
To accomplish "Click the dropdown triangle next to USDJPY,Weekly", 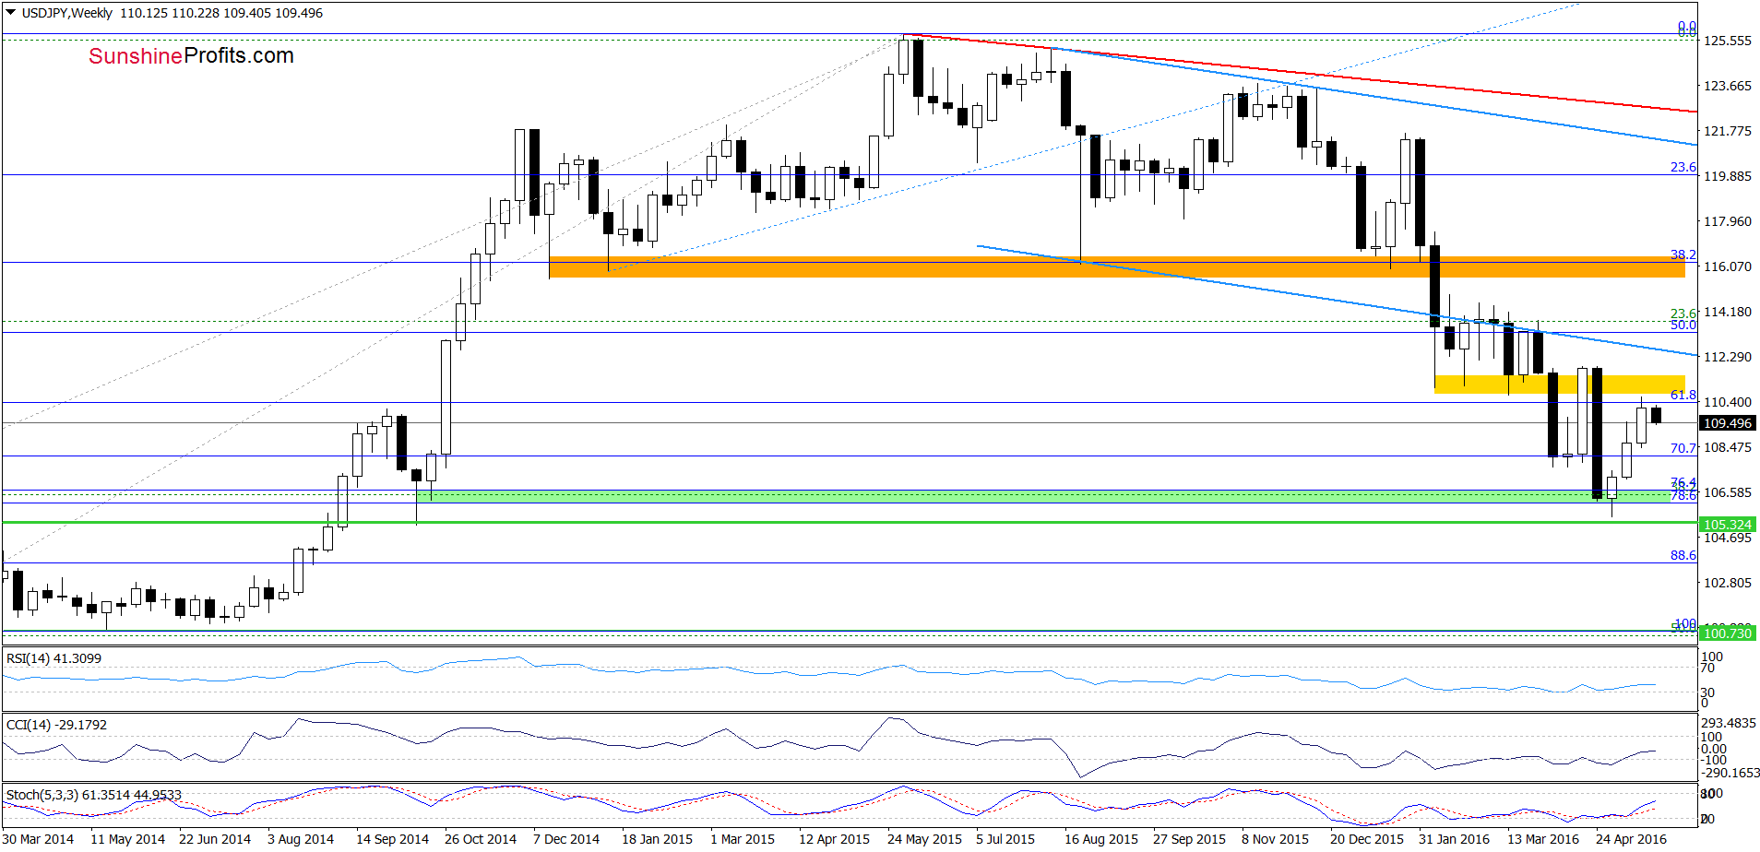I will click(11, 13).
